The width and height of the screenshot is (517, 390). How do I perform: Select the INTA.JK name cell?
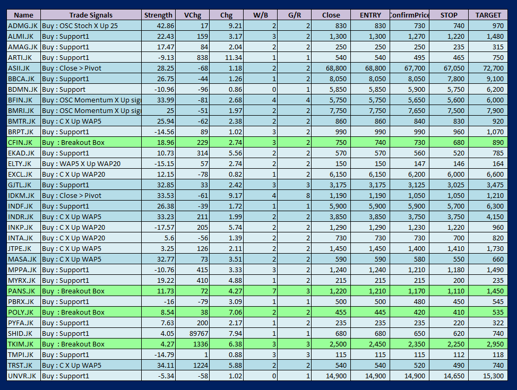(24, 238)
